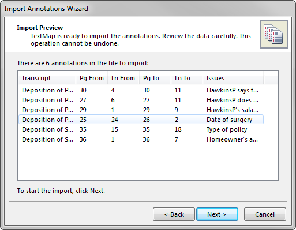Image resolution: width=296 pixels, height=230 pixels.
Task: Click the Issues column header
Action: [x=233, y=78]
